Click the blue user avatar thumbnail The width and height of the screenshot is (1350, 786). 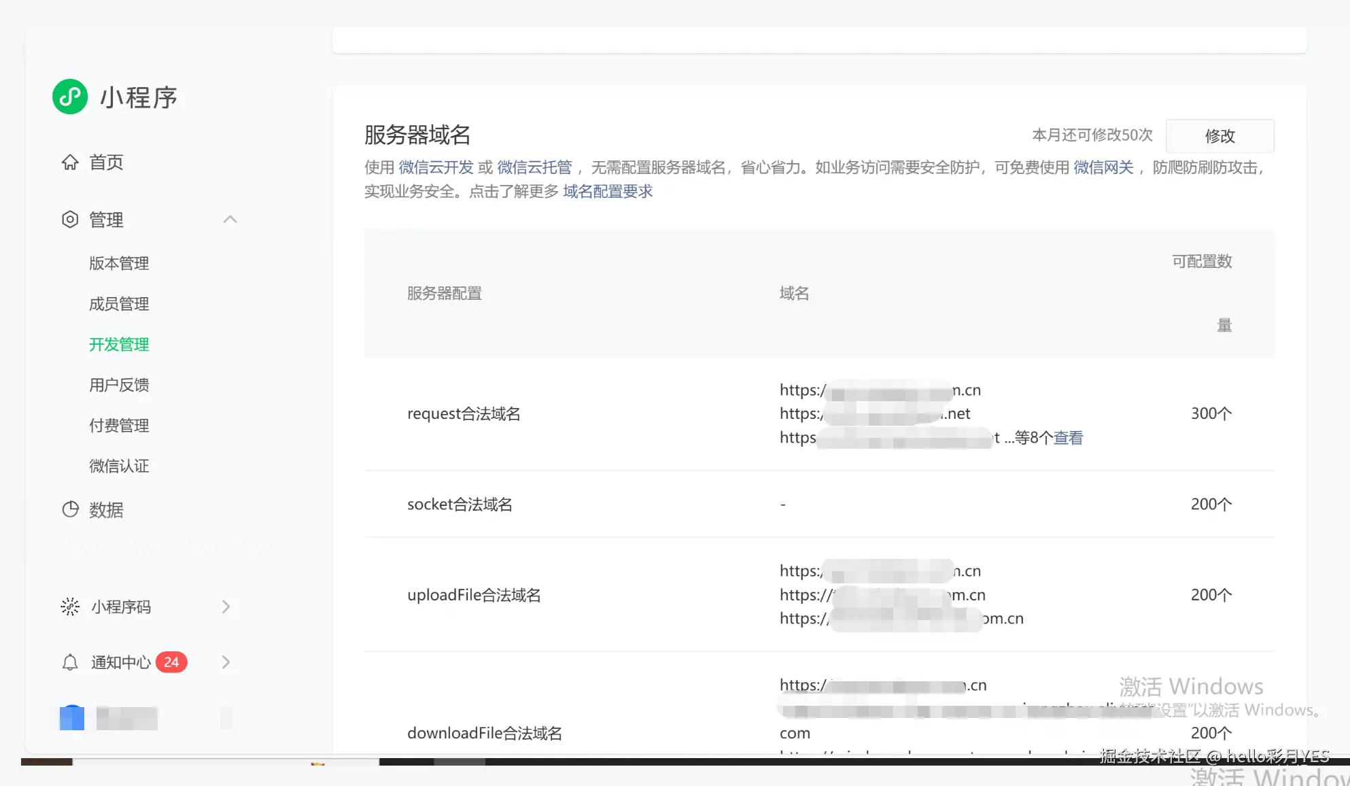(72, 718)
